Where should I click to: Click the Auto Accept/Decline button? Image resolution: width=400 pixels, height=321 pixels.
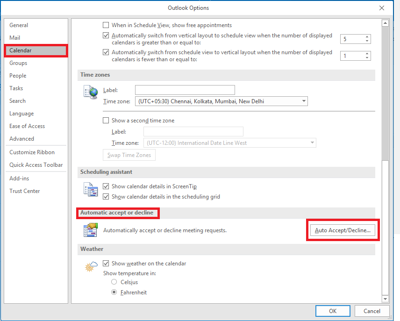343,230
